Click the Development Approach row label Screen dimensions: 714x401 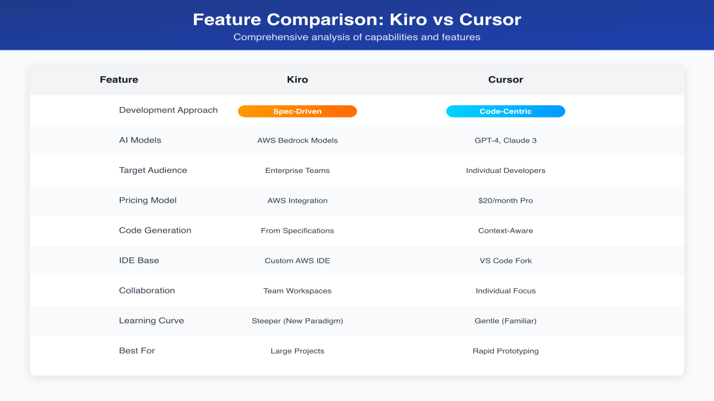coord(168,110)
